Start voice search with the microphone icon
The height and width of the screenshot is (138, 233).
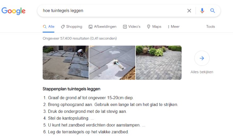[x=202, y=11]
